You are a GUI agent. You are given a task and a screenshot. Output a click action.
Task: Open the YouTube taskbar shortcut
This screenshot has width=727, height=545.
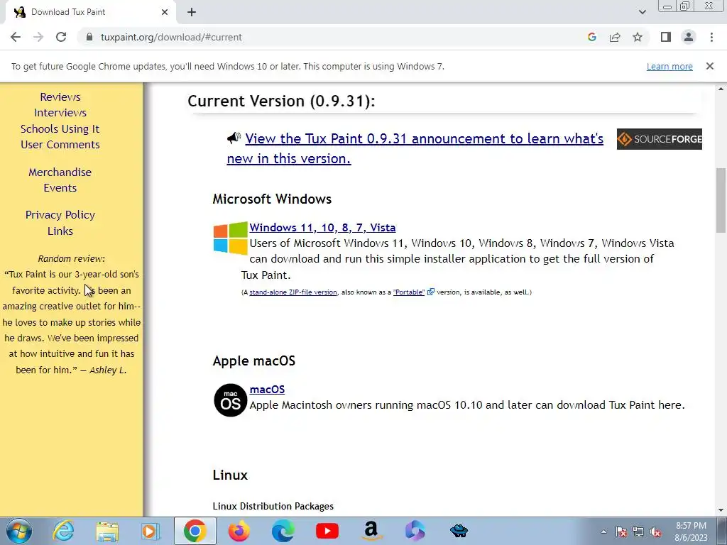327,531
